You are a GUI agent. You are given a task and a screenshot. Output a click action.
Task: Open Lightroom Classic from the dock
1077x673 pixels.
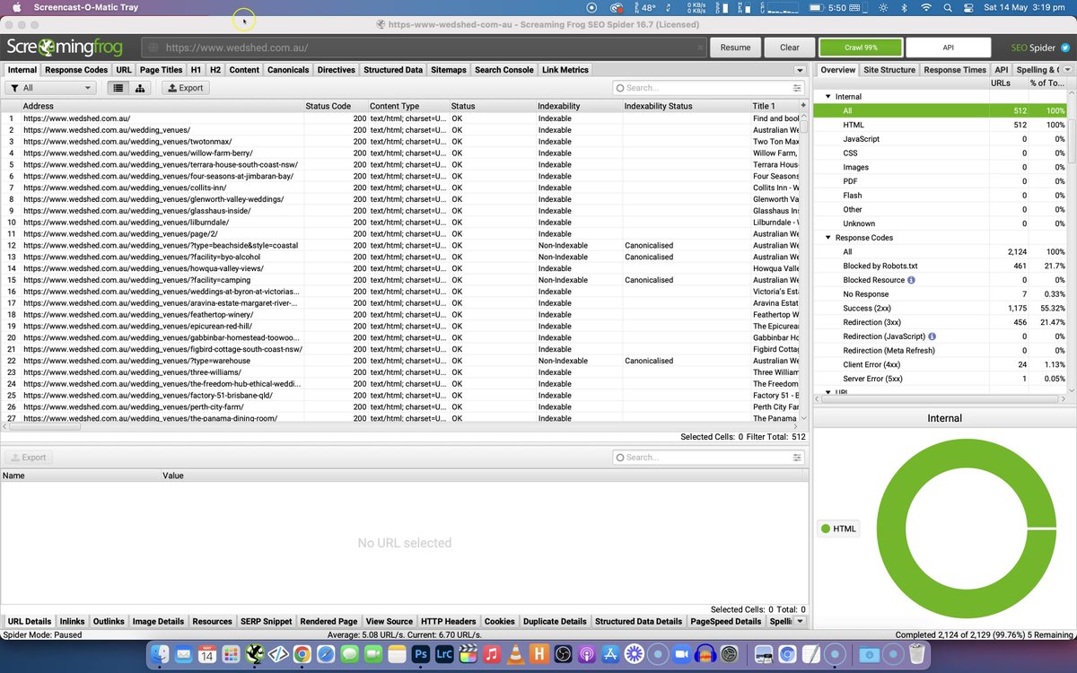(442, 654)
